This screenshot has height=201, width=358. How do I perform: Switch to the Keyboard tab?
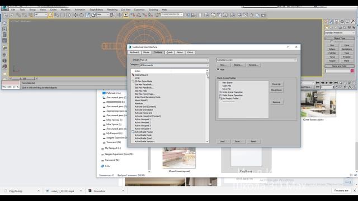pos(134,52)
